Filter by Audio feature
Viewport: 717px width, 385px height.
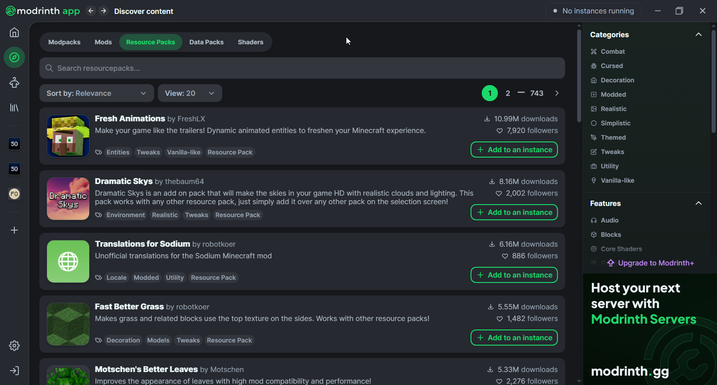pyautogui.click(x=605, y=220)
